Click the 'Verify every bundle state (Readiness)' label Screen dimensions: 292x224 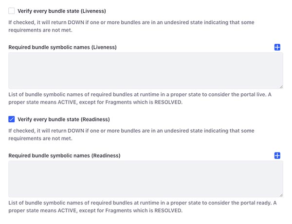[x=64, y=120]
